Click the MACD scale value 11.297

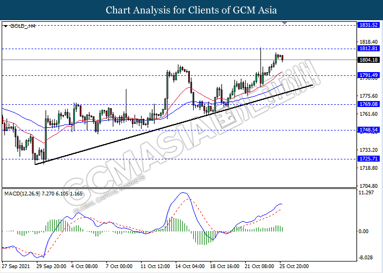pos(367,193)
